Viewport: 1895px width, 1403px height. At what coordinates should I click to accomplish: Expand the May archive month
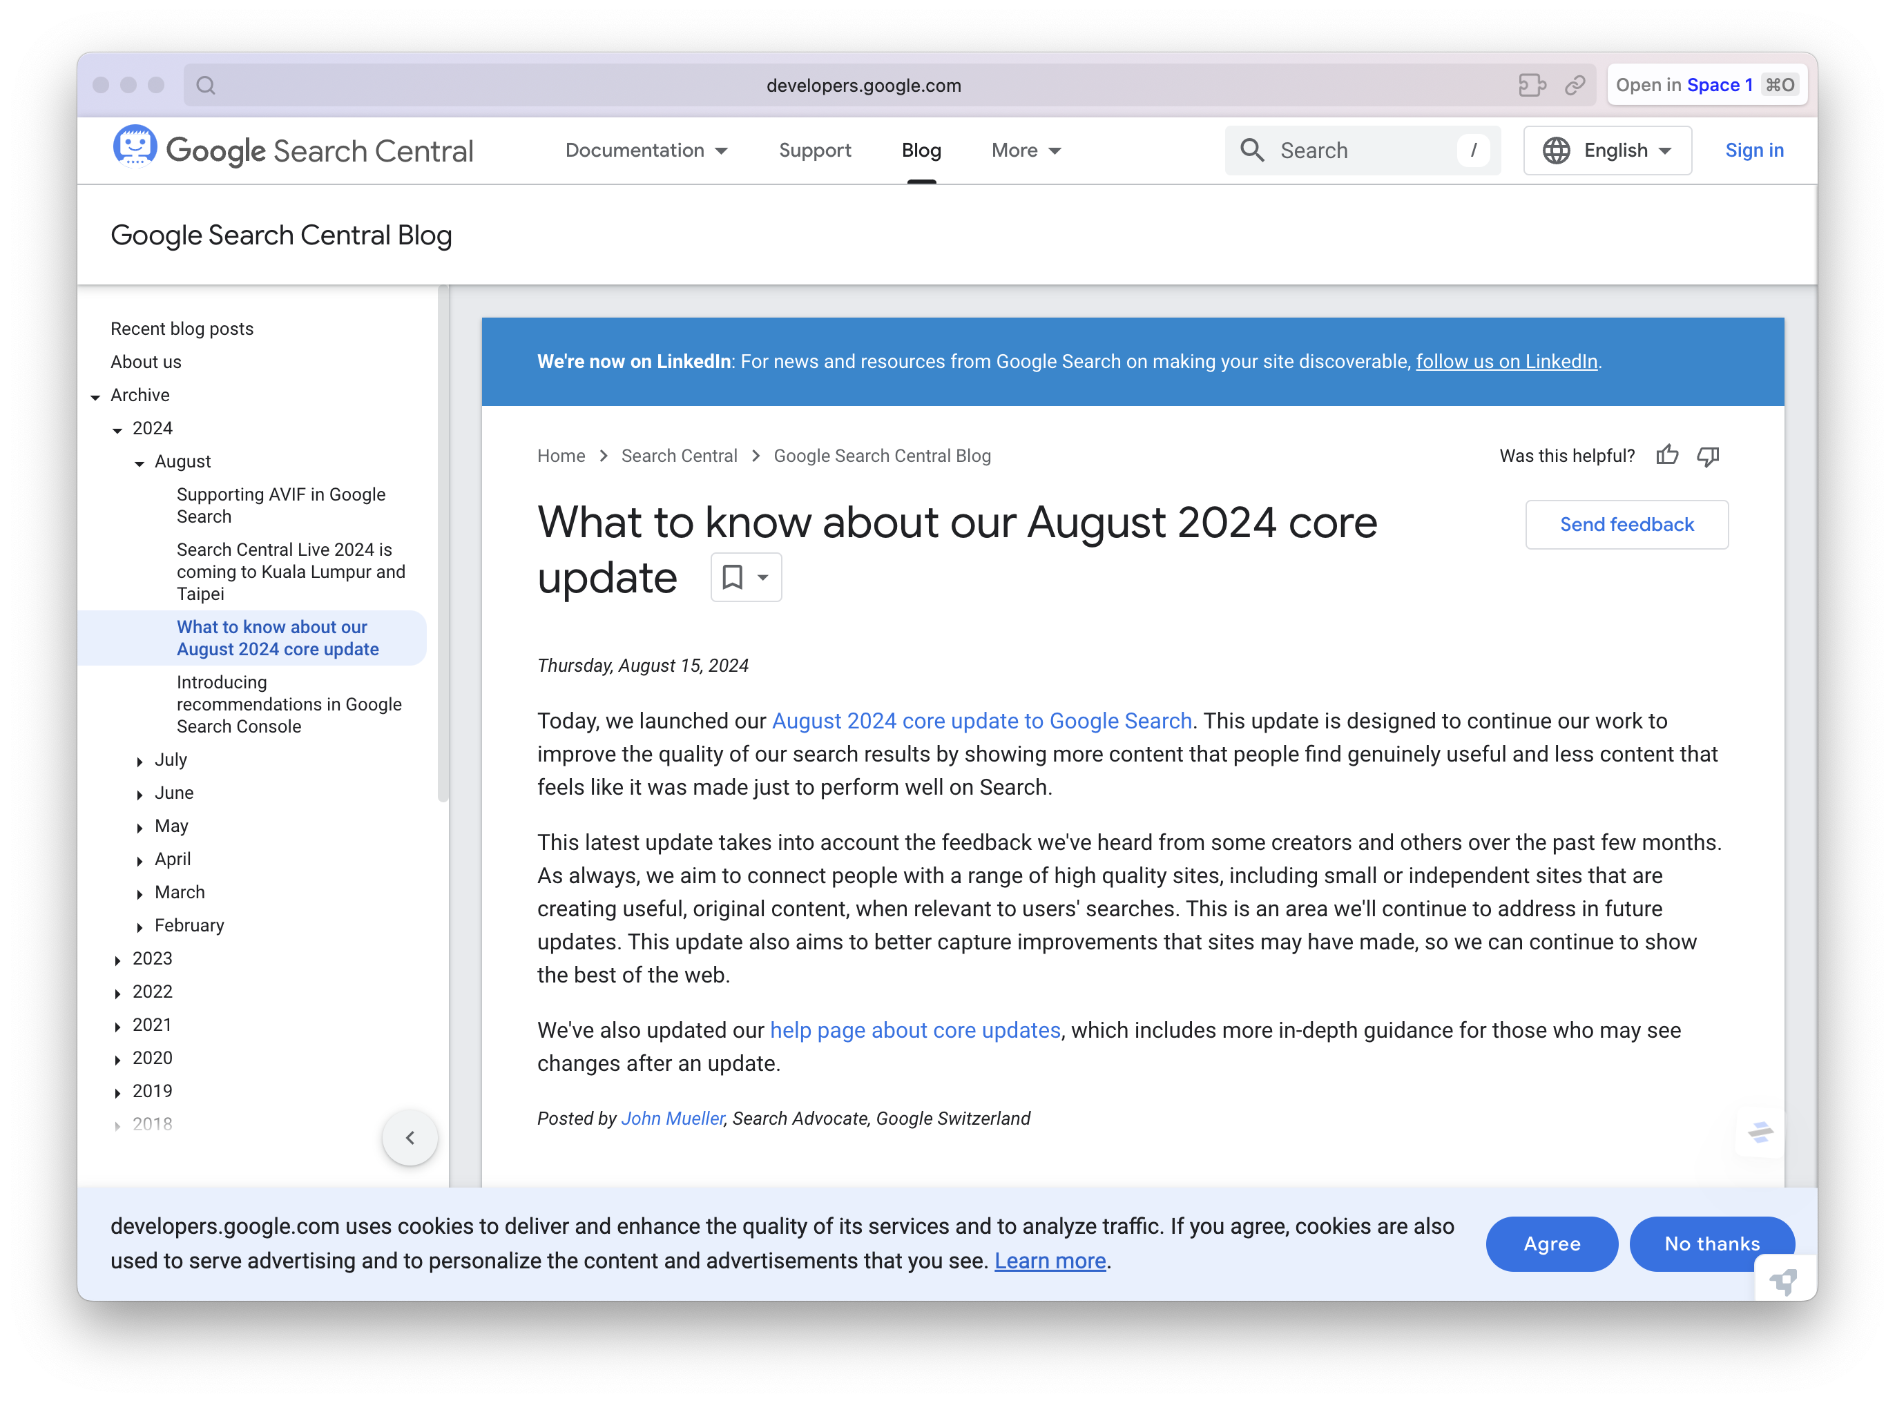[x=140, y=827]
